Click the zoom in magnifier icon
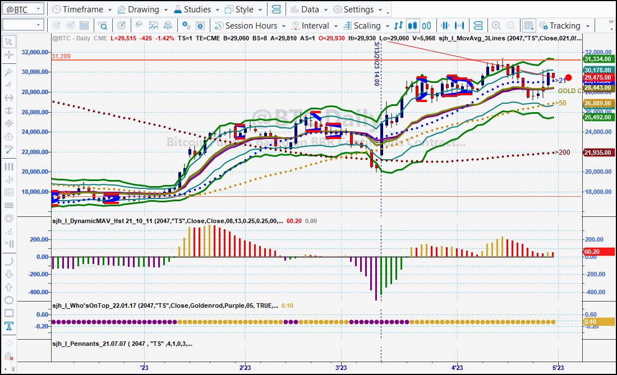Image resolution: width=617 pixels, height=375 pixels. tap(496, 26)
